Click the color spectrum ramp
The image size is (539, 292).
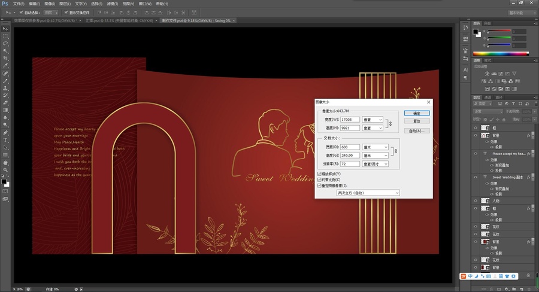501,54
